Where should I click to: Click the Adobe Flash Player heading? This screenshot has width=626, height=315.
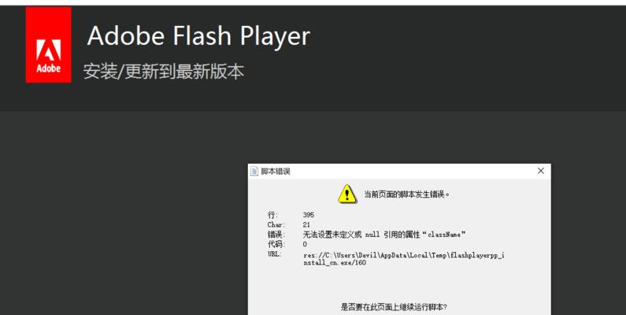pos(198,35)
